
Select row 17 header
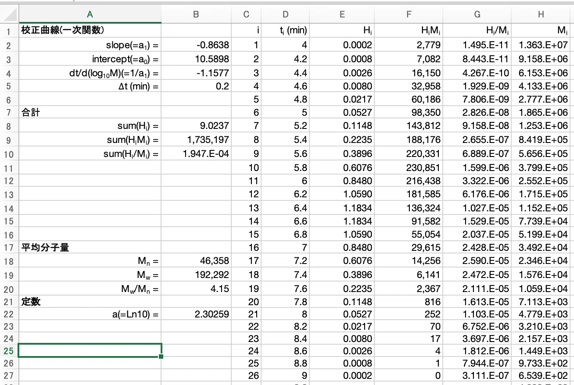[9, 248]
